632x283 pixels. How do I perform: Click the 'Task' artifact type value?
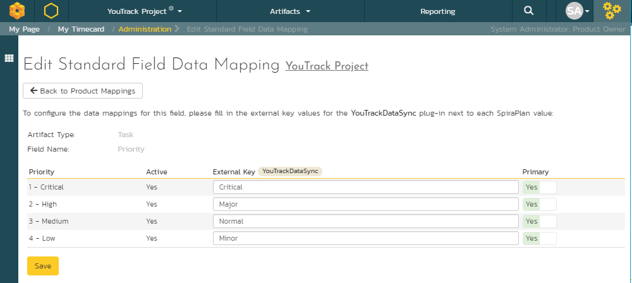[x=125, y=135]
